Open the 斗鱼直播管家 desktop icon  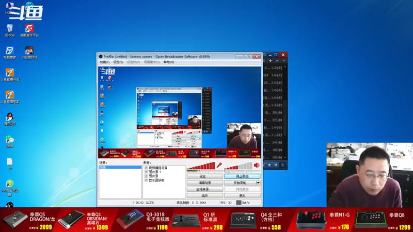pyautogui.click(x=10, y=97)
